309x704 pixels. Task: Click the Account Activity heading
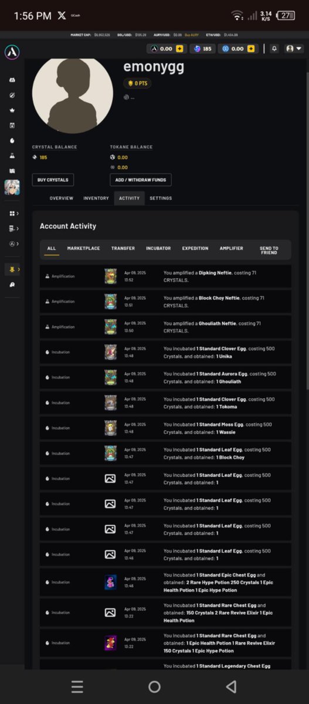[68, 226]
